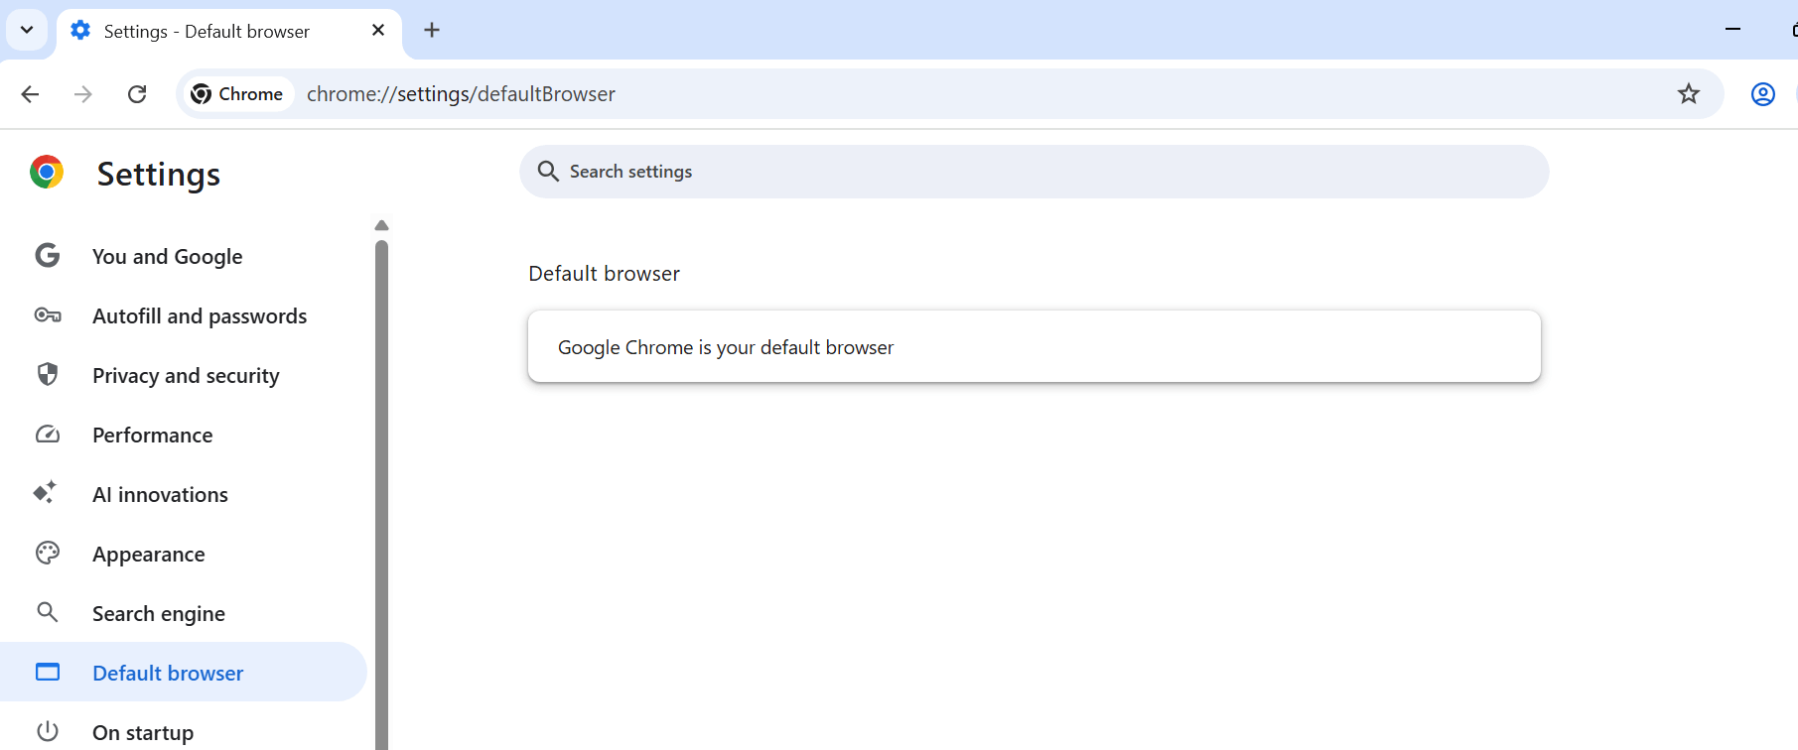The width and height of the screenshot is (1798, 750).
Task: Click the Google G sidebar icon
Action: coord(48,256)
